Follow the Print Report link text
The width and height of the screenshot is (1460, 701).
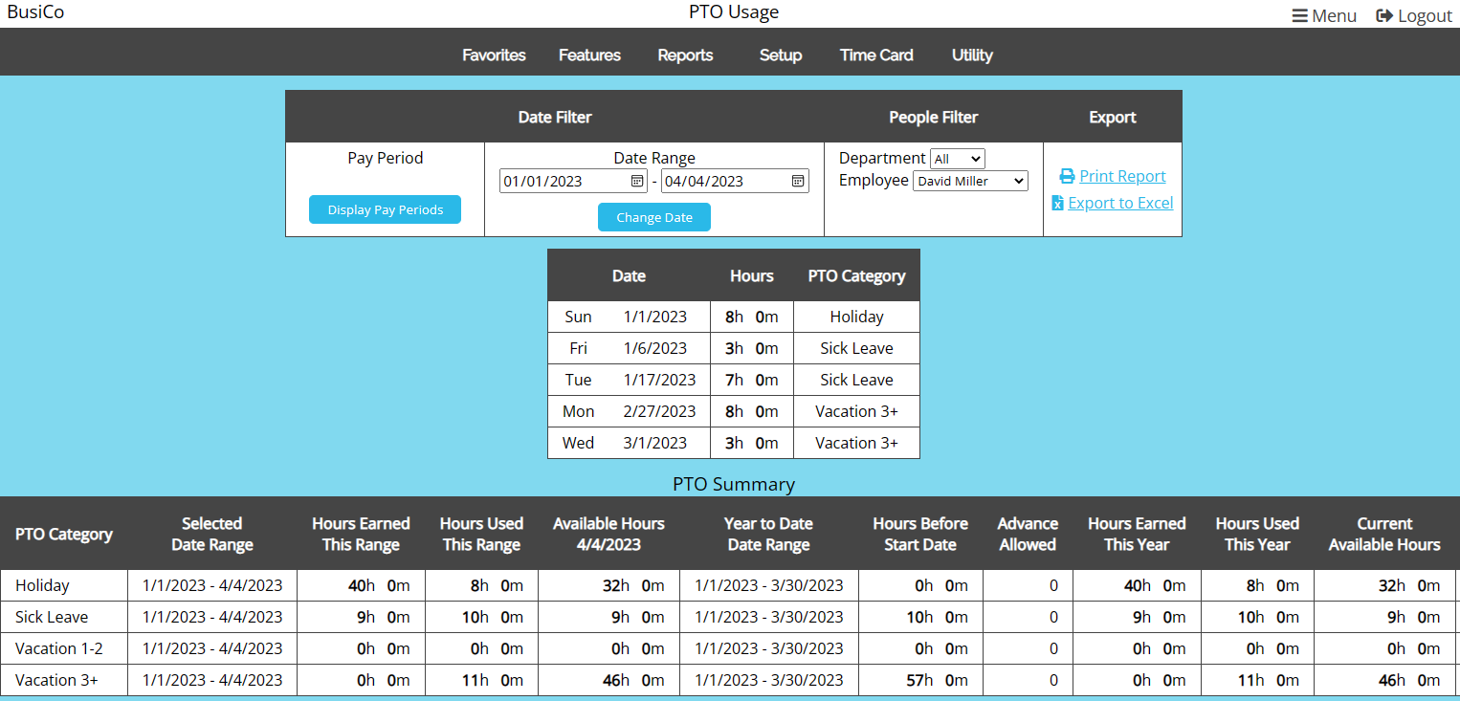(1122, 176)
